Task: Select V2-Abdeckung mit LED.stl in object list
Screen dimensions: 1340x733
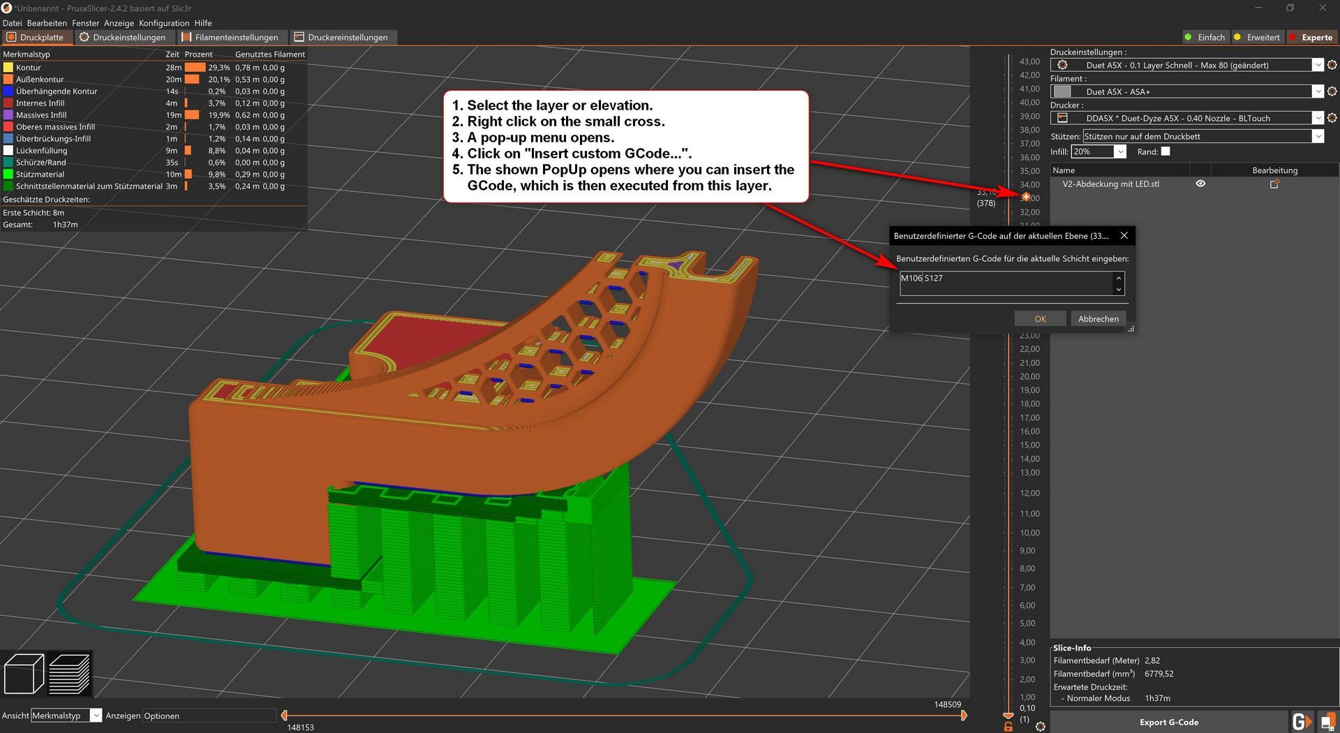Action: pos(1110,184)
